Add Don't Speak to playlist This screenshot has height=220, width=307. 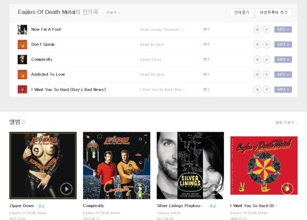tap(266, 45)
